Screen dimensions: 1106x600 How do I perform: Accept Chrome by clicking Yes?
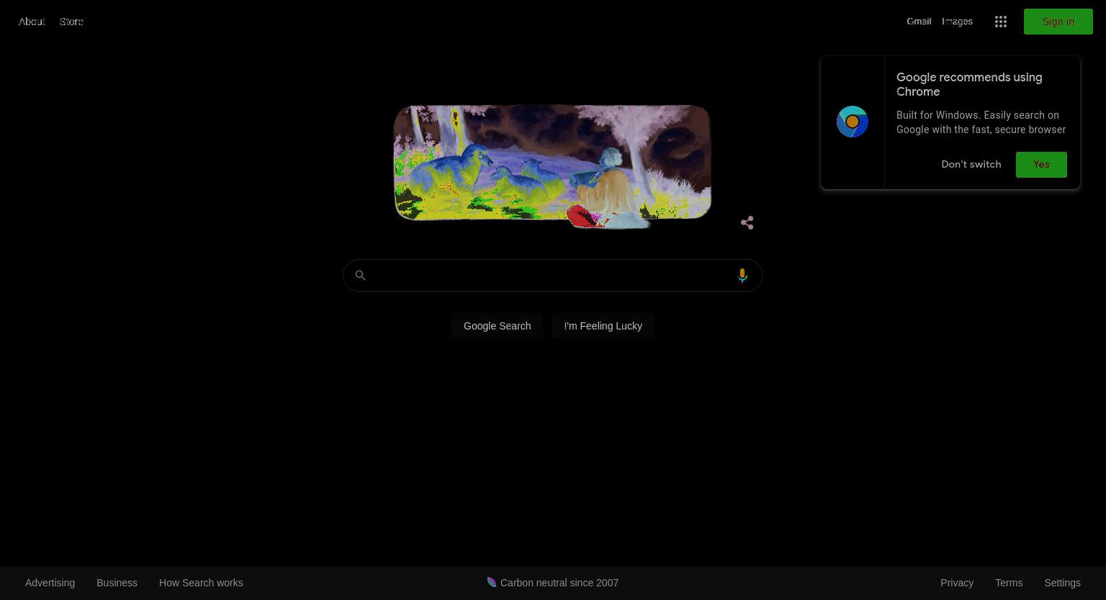[x=1041, y=165]
